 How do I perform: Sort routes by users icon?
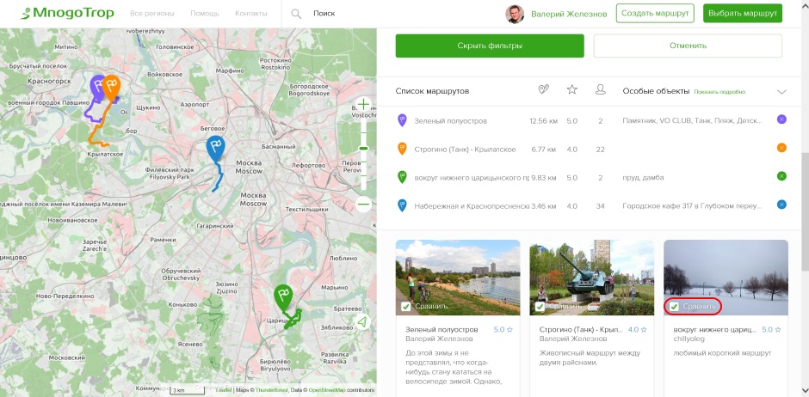point(600,89)
